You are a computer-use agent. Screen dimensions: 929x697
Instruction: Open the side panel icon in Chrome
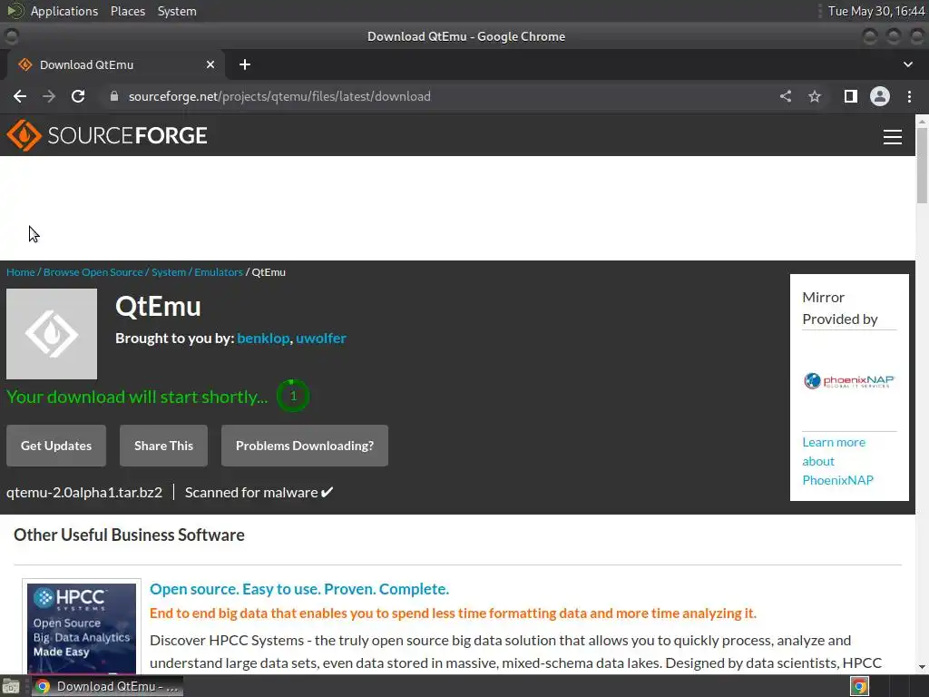[x=851, y=96]
